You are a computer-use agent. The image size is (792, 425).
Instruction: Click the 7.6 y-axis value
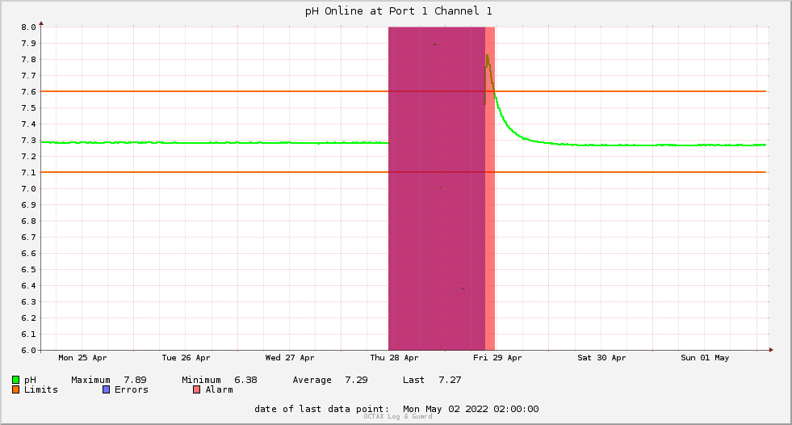(x=28, y=92)
